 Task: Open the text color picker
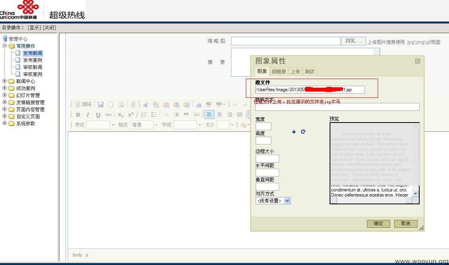pyautogui.click(x=245, y=125)
